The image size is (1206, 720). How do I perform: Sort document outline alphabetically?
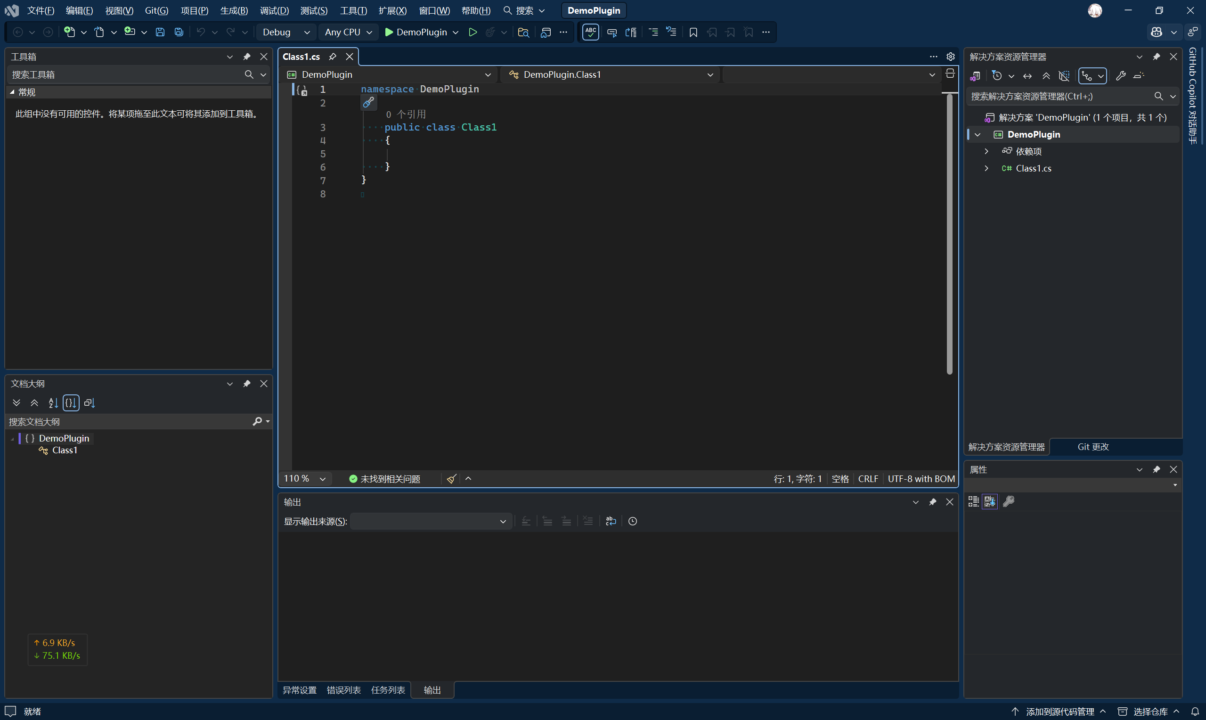pyautogui.click(x=53, y=403)
